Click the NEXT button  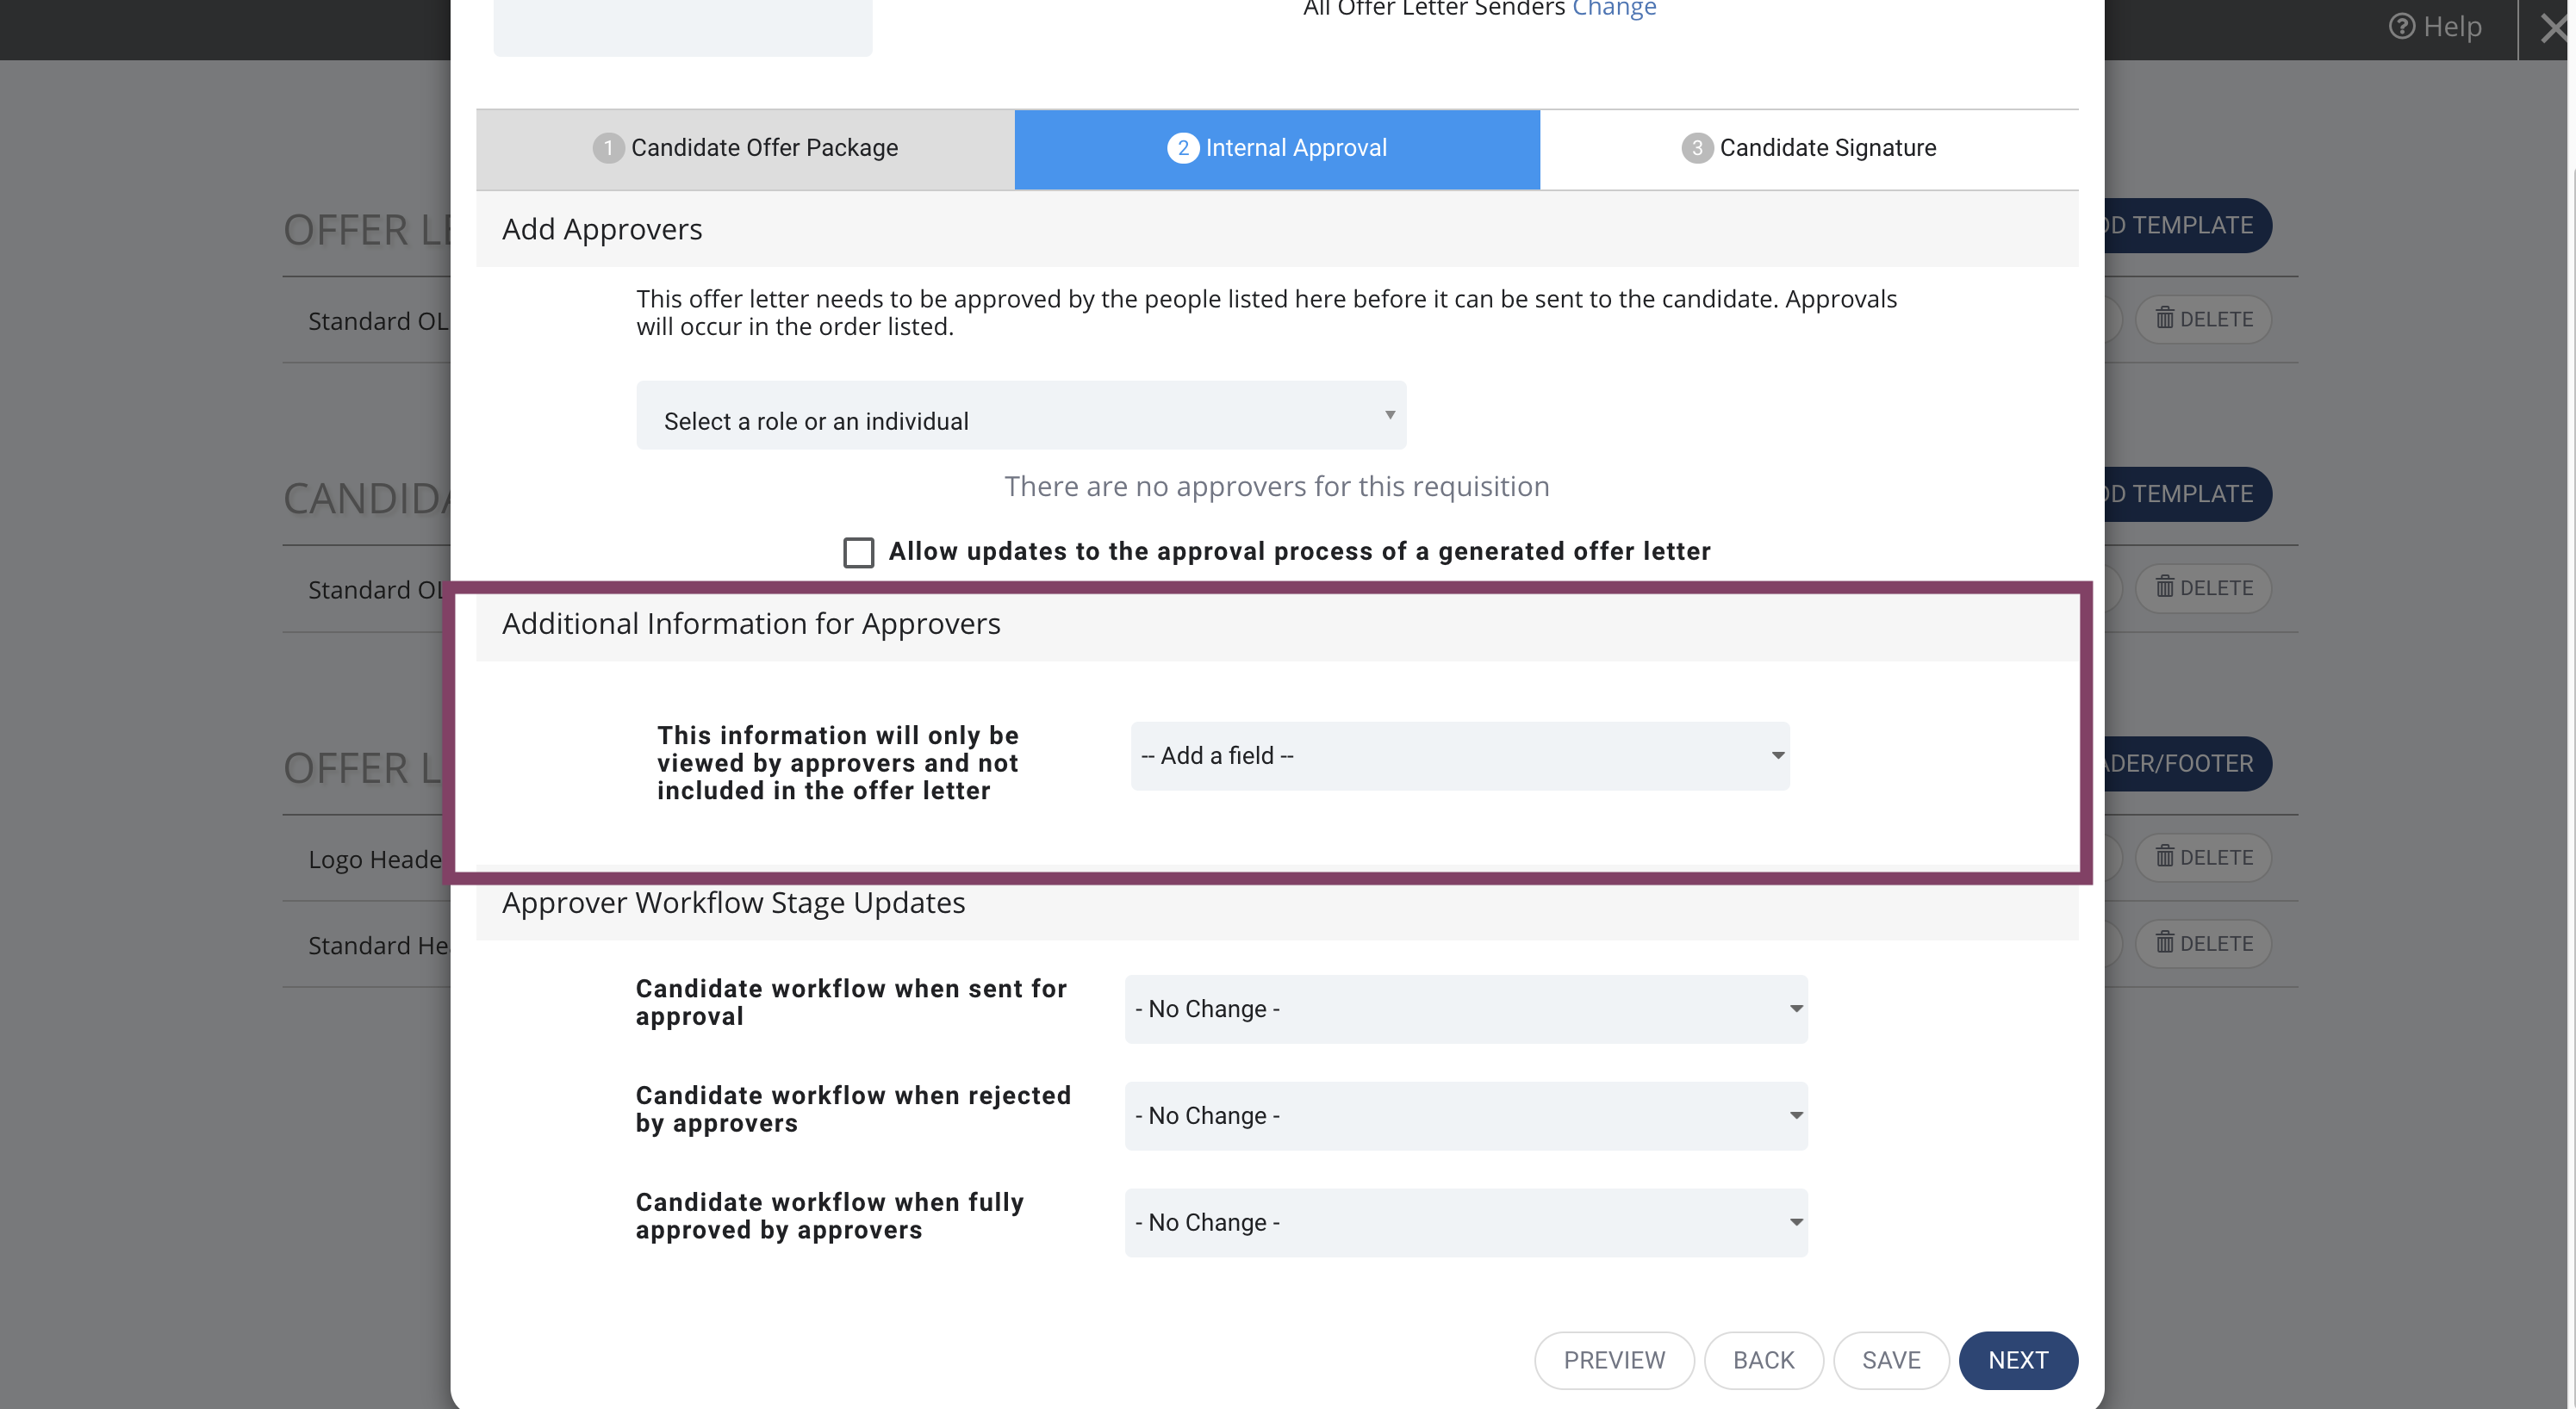tap(2018, 1360)
